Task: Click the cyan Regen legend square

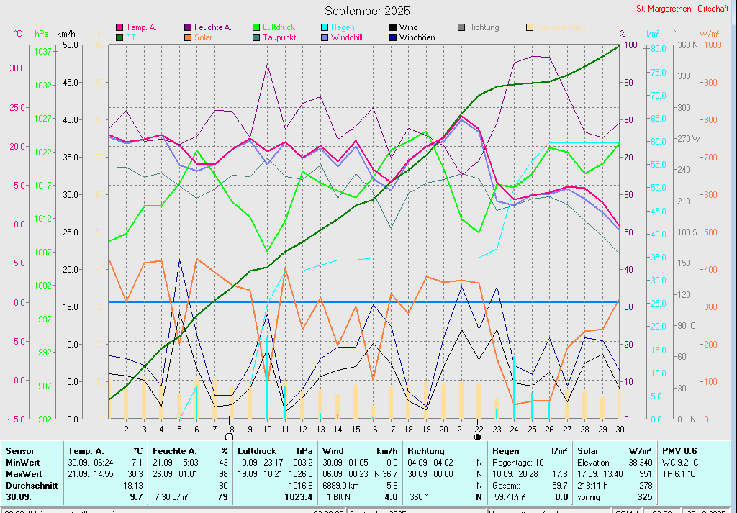Action: [x=325, y=27]
